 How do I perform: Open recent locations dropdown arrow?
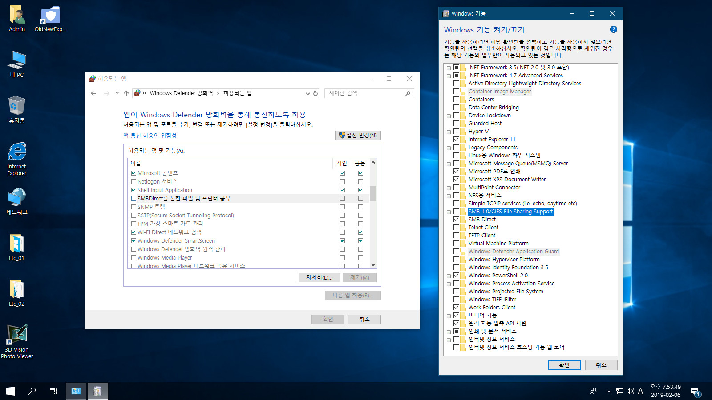[x=117, y=93]
